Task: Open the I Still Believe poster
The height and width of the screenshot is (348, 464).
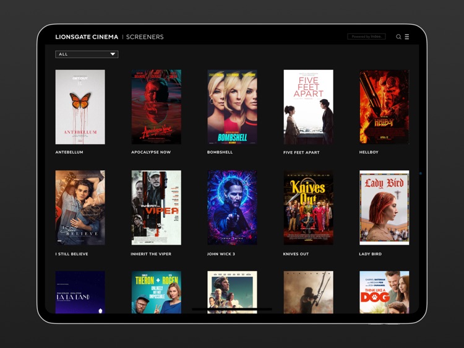Action: (80, 207)
